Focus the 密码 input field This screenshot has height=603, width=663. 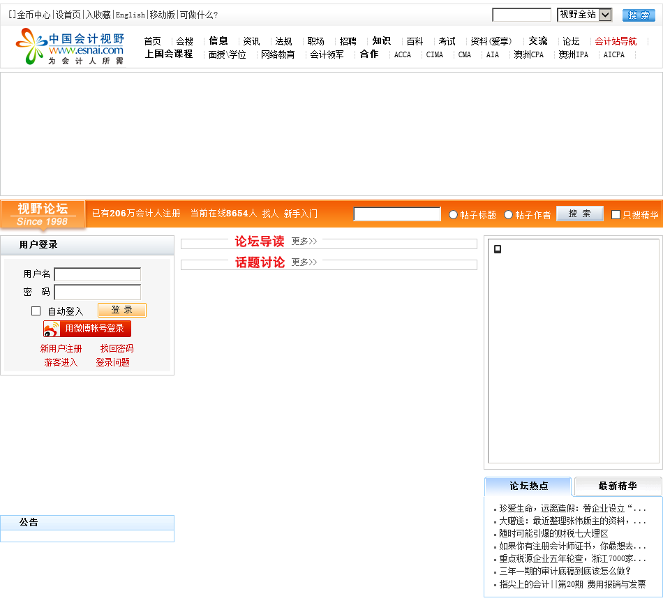[x=98, y=292]
